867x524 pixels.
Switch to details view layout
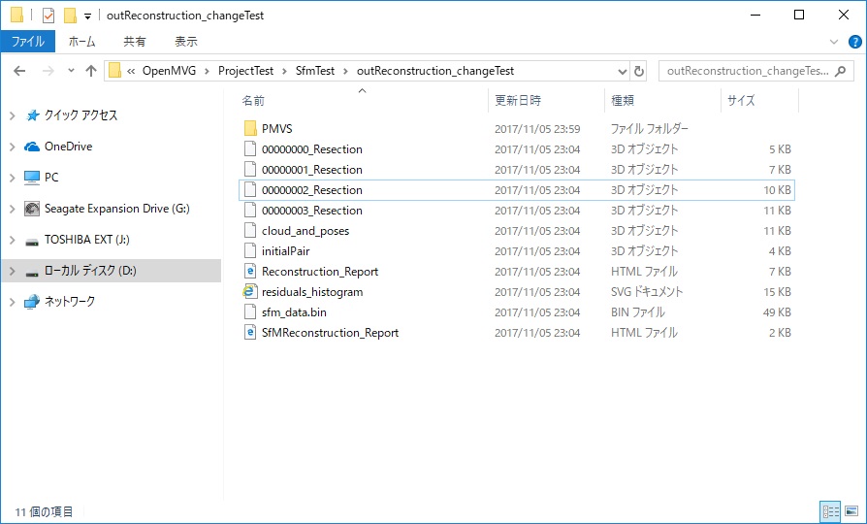(x=830, y=511)
